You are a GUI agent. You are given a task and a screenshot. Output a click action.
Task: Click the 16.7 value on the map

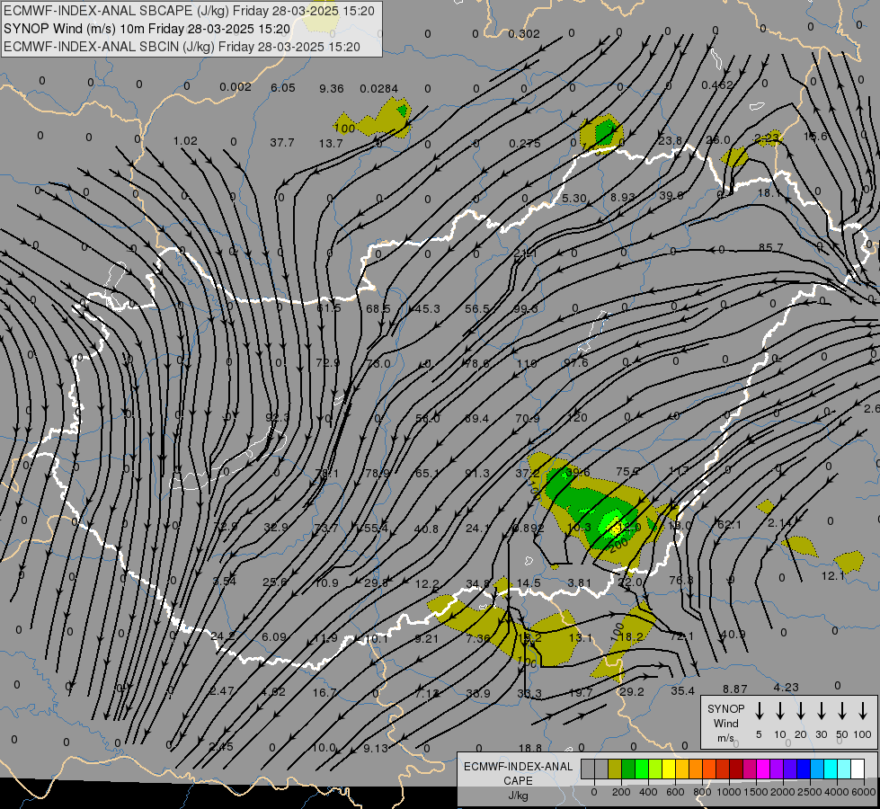(x=324, y=692)
